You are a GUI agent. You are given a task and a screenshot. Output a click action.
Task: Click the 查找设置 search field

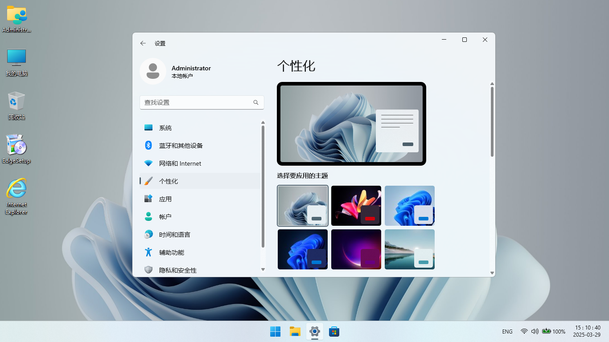(202, 102)
